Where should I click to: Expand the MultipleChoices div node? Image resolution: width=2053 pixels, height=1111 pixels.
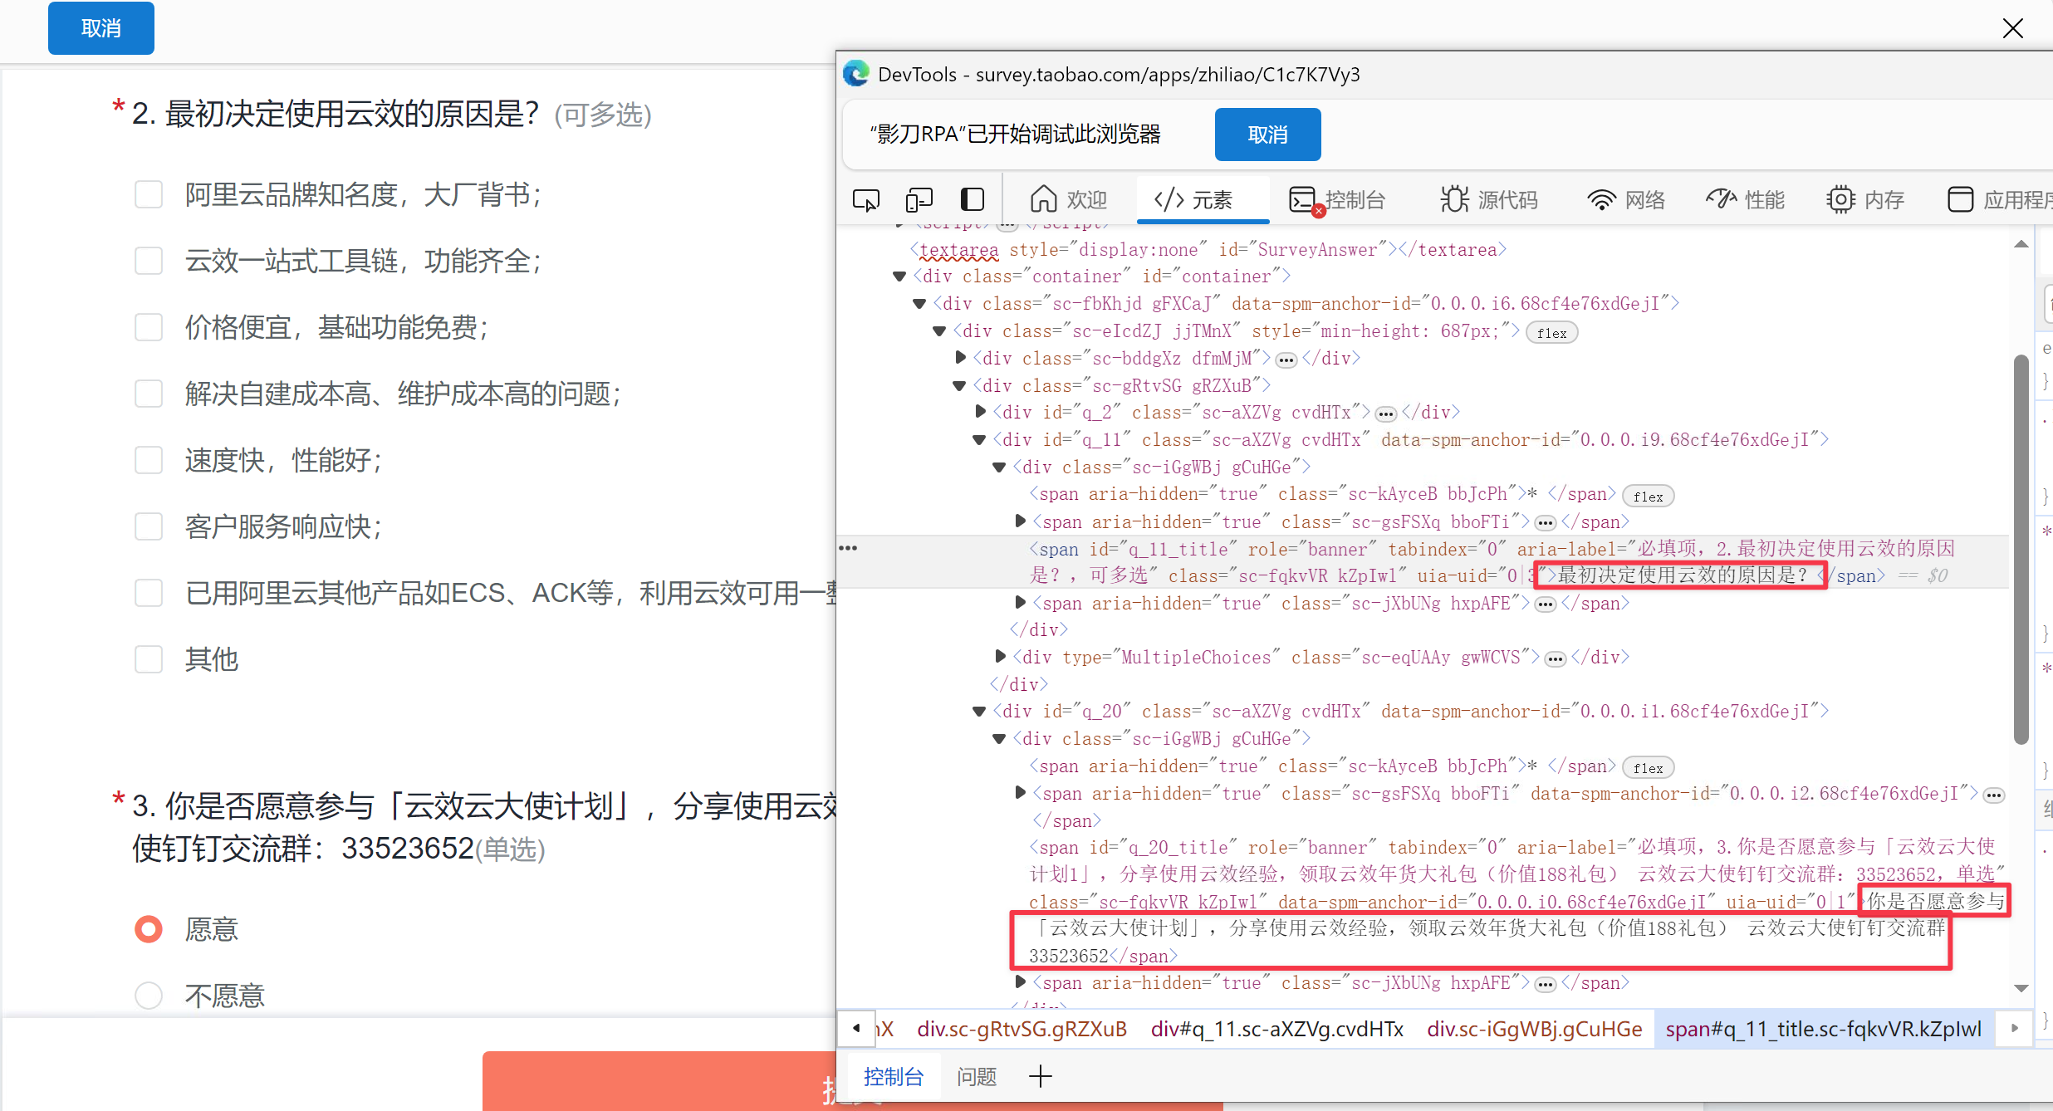coord(1001,657)
